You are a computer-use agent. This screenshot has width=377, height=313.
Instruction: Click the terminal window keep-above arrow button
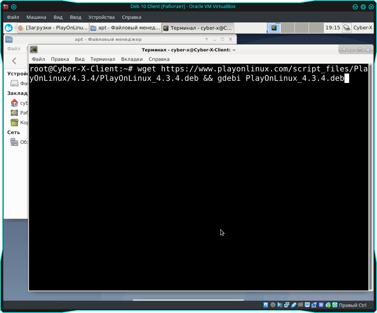point(344,50)
